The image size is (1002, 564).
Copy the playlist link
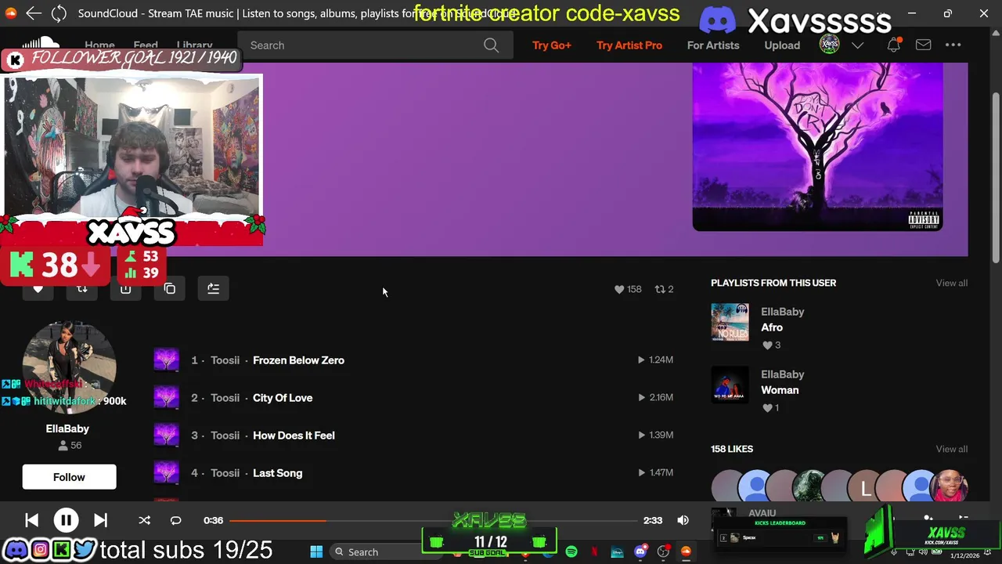[x=170, y=289]
